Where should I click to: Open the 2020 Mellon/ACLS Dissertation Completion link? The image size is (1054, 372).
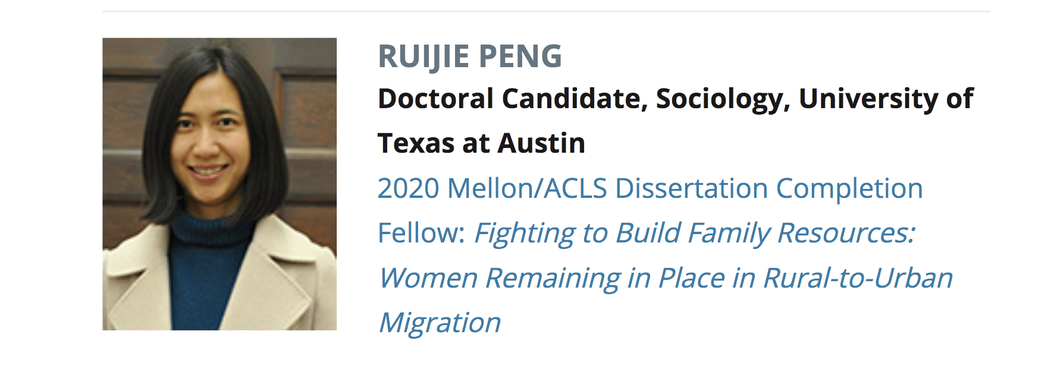tap(650, 188)
